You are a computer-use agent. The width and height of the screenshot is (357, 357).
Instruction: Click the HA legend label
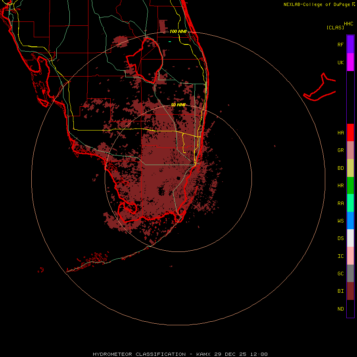(340, 133)
